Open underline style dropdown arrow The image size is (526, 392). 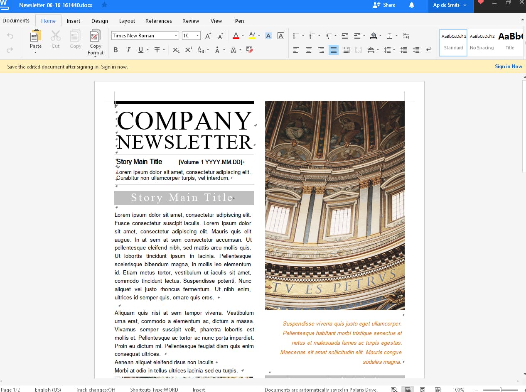pyautogui.click(x=147, y=50)
